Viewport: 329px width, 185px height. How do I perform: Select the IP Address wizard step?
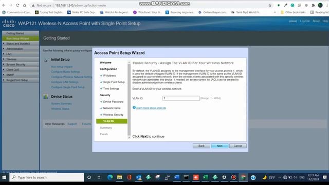(109, 76)
